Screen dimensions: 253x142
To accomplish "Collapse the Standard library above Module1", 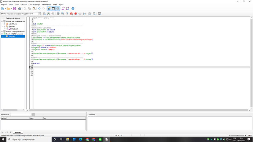I will pyautogui.click(x=4, y=26).
